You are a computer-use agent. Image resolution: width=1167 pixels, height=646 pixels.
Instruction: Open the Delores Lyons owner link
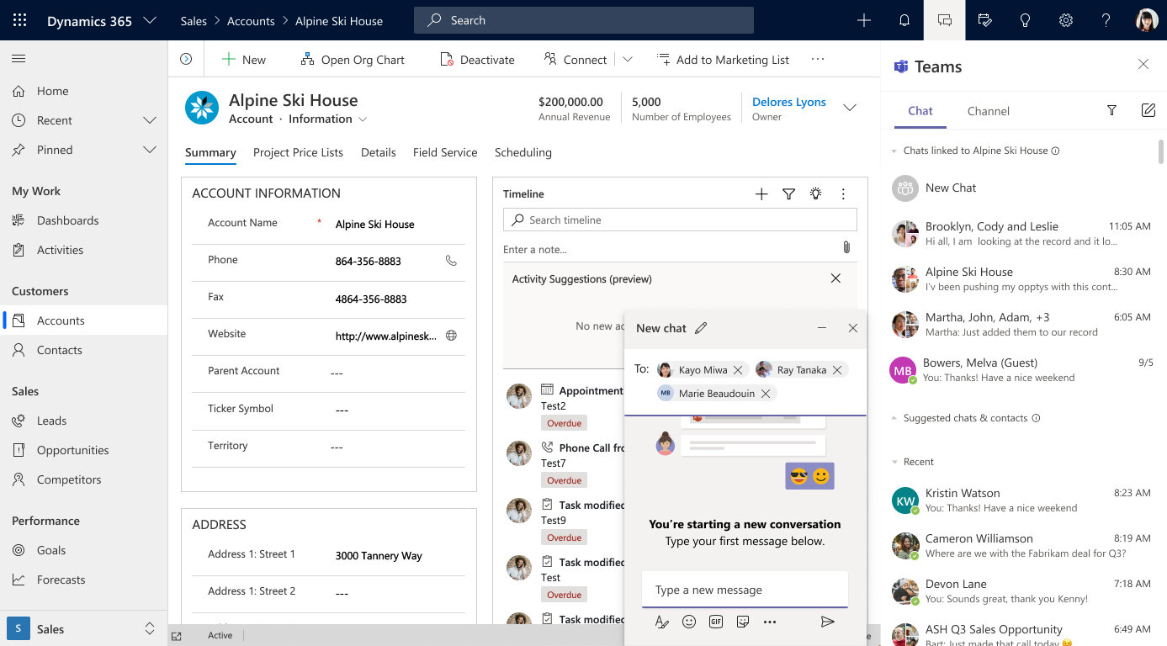pyautogui.click(x=789, y=102)
